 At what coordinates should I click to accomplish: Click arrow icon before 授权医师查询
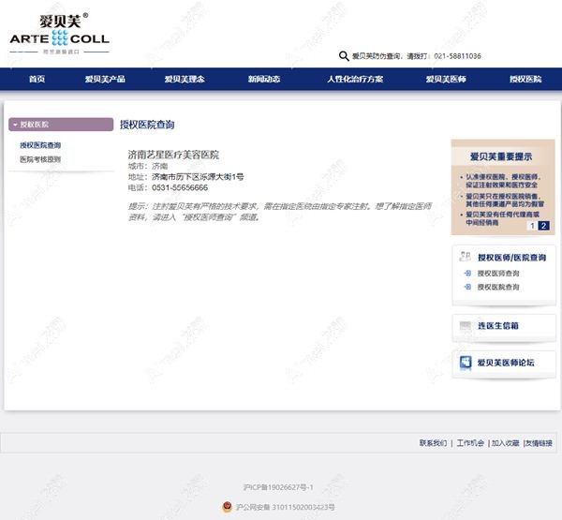tap(467, 274)
